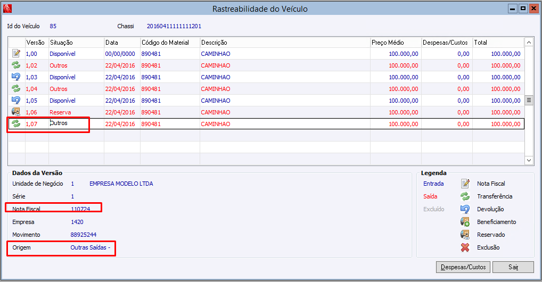Click the Origem value Outras Saídas
542x282 pixels.
click(90, 247)
